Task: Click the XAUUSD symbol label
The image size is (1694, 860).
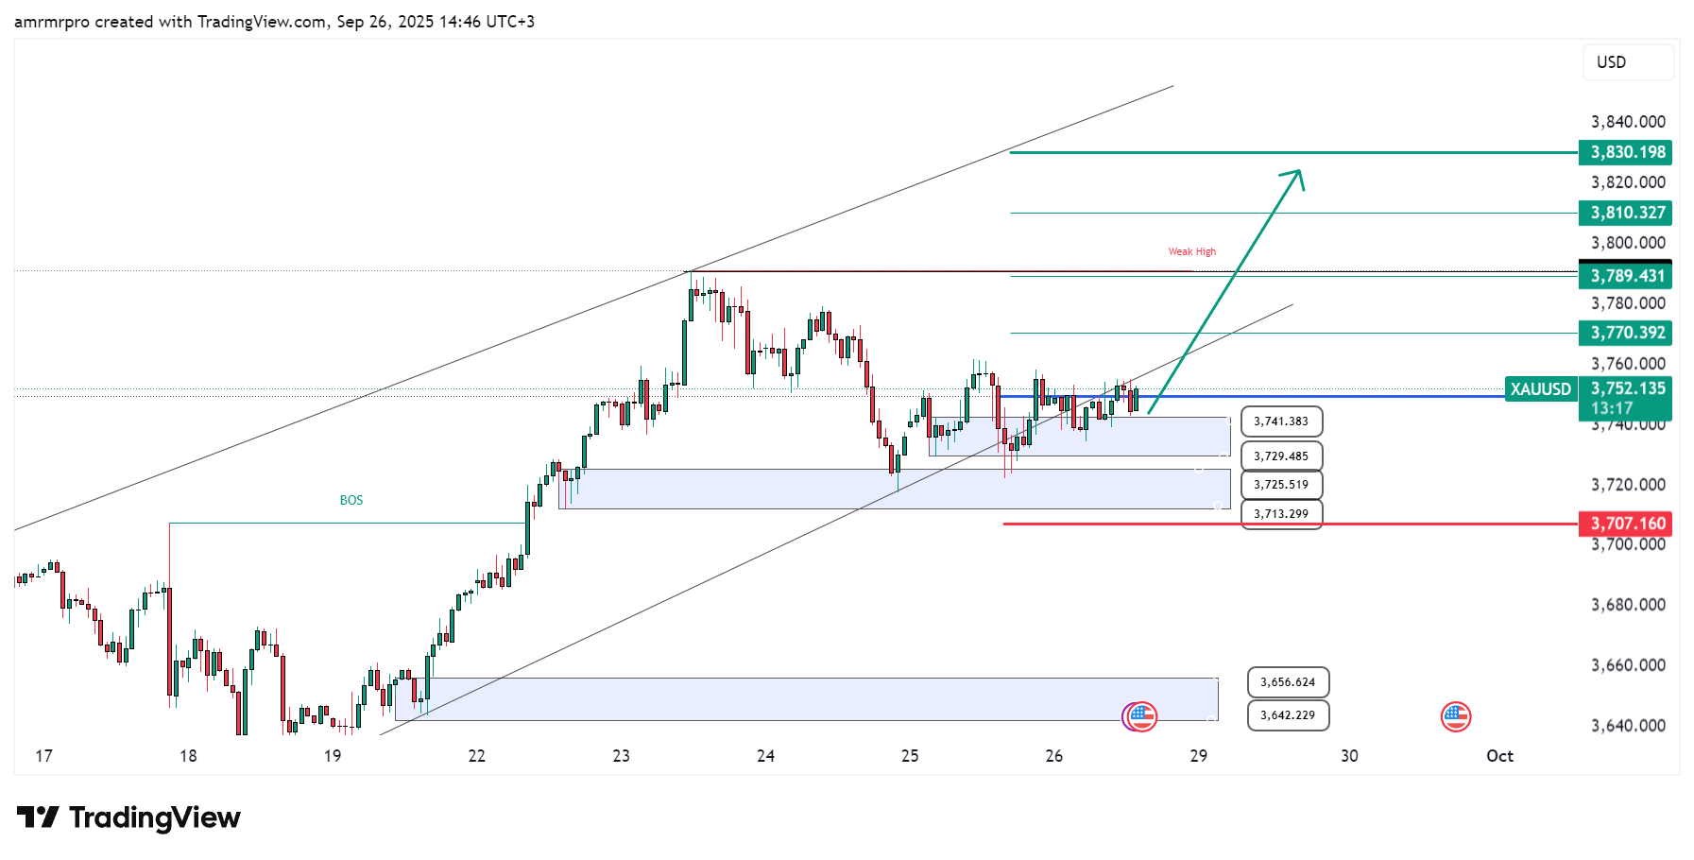Action: (1540, 389)
